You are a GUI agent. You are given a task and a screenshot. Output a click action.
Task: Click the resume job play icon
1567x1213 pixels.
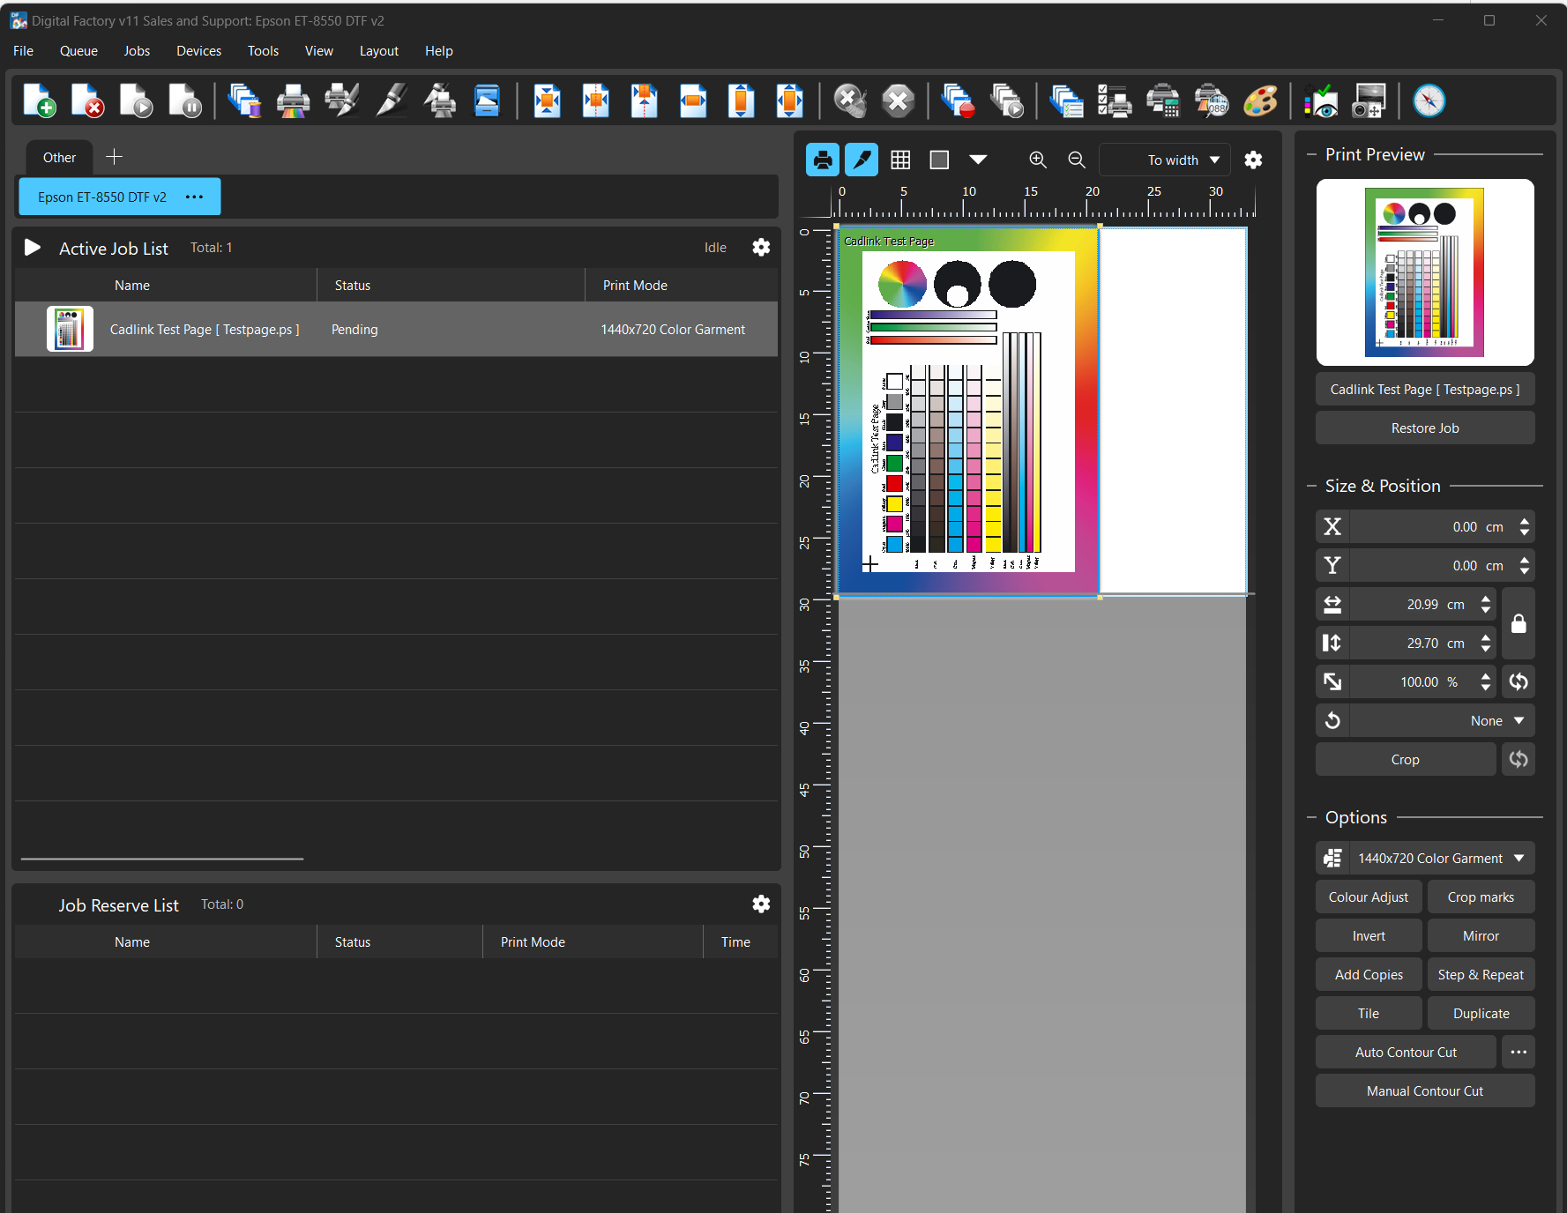(136, 100)
